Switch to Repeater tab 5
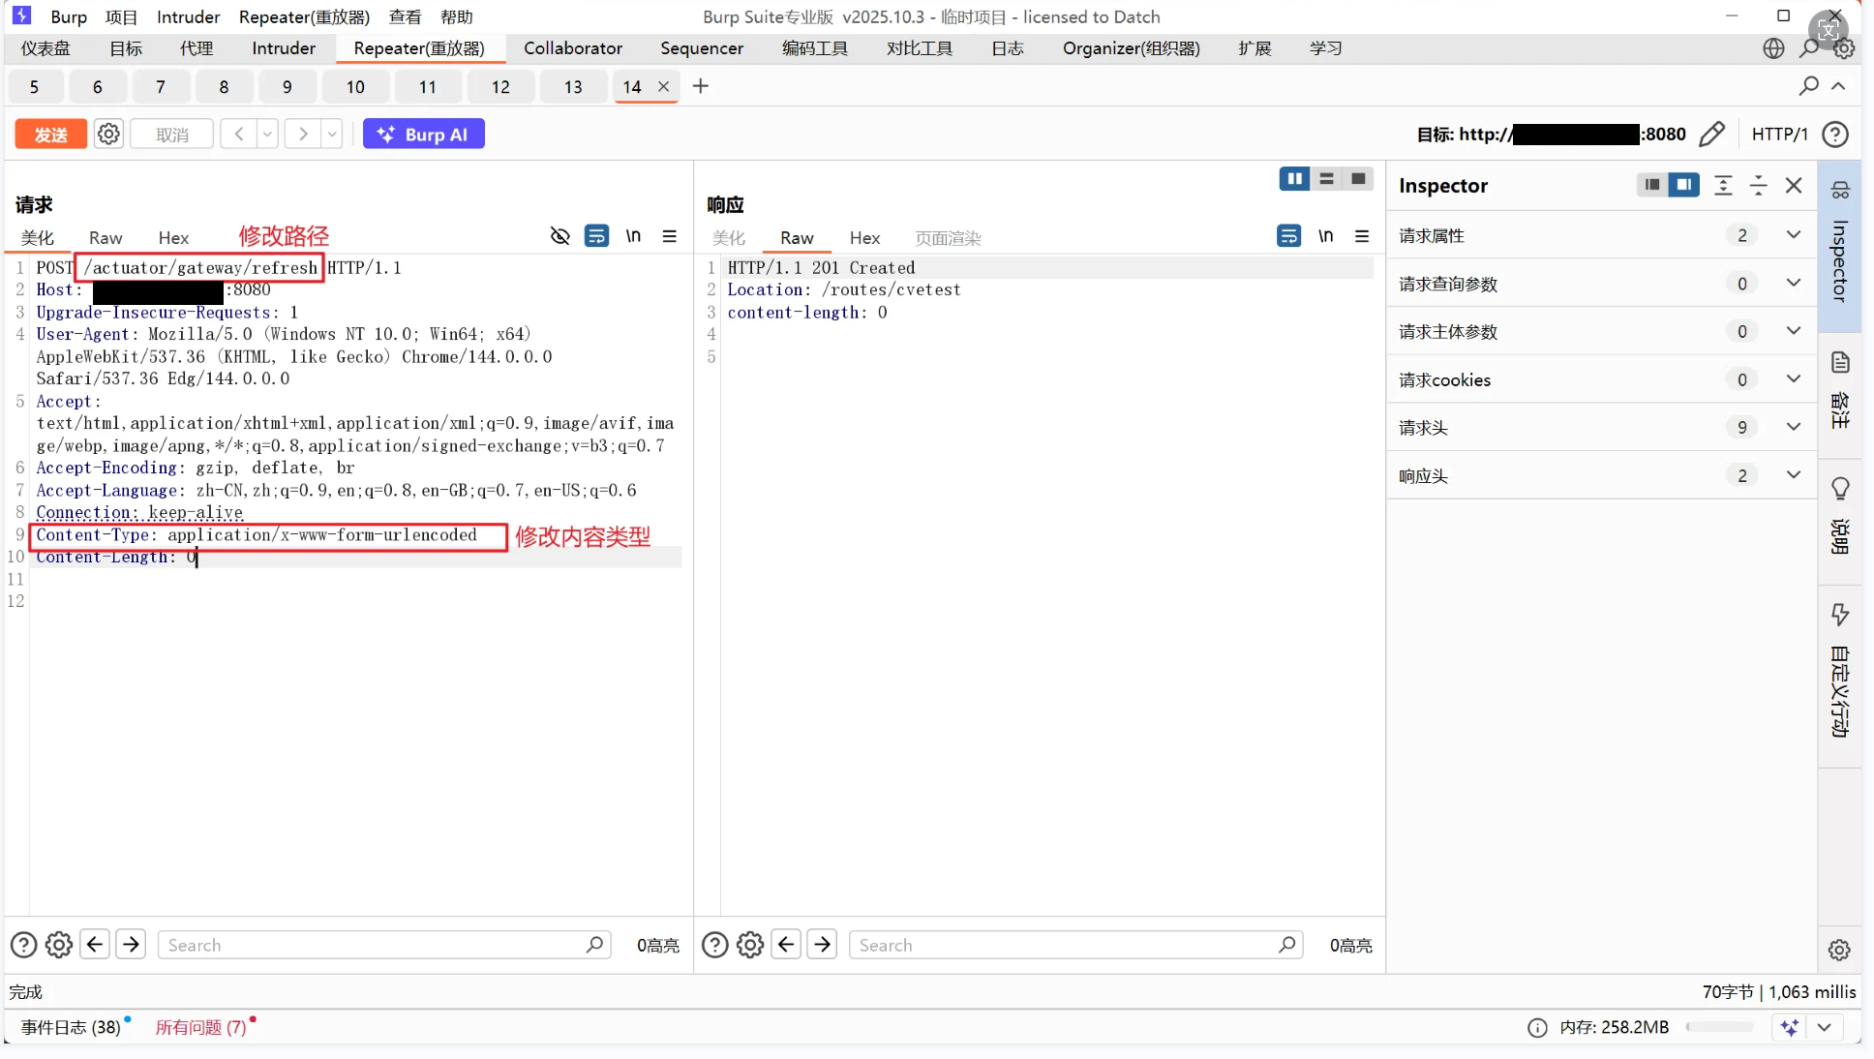This screenshot has width=1874, height=1059. point(34,87)
